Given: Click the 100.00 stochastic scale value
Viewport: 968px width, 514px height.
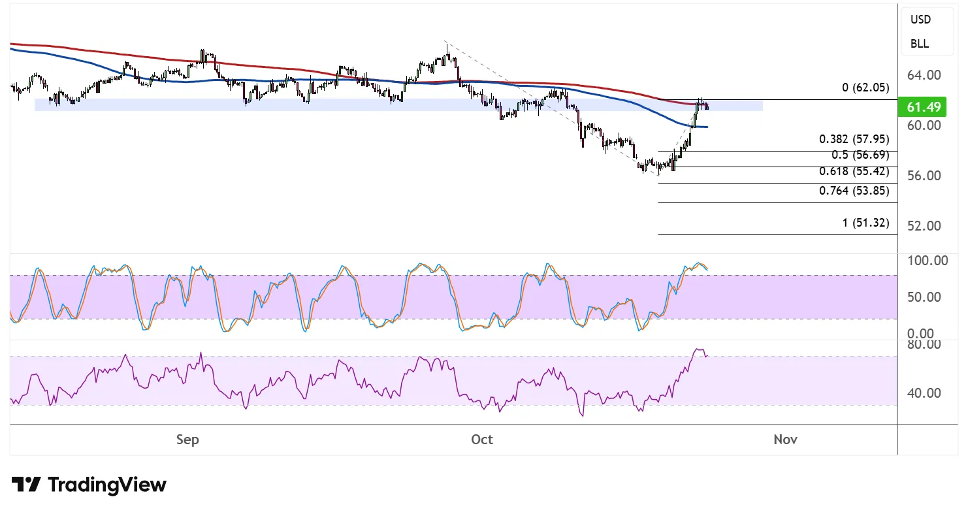Looking at the screenshot, I should click(x=928, y=261).
